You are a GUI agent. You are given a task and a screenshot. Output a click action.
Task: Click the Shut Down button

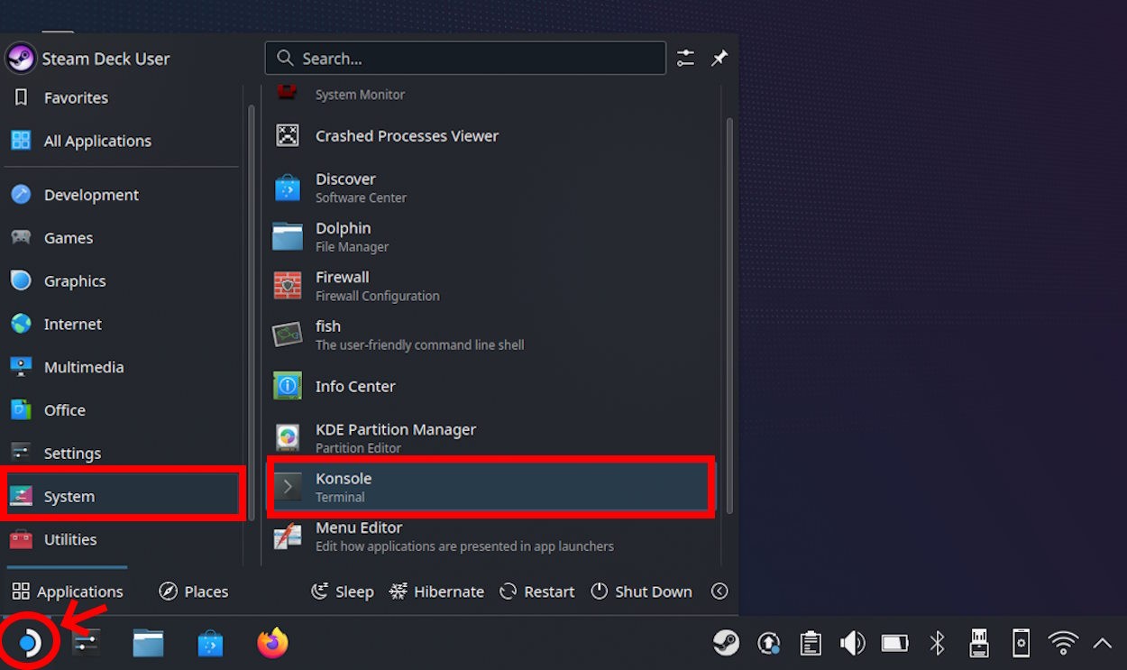(642, 592)
